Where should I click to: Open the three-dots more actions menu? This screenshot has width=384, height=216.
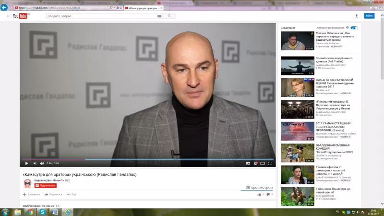point(69,194)
